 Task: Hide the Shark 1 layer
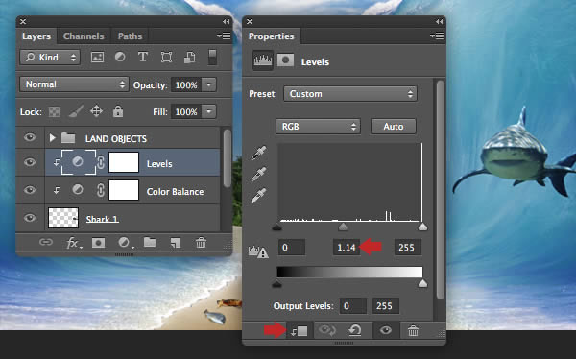(x=30, y=218)
